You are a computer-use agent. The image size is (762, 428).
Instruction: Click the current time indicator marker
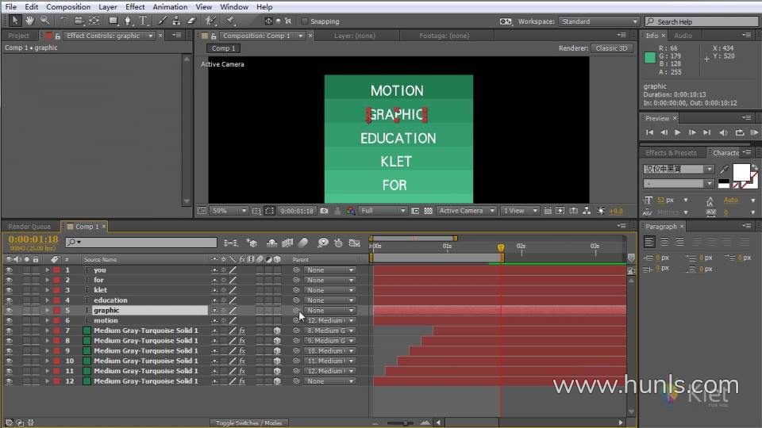pos(501,248)
